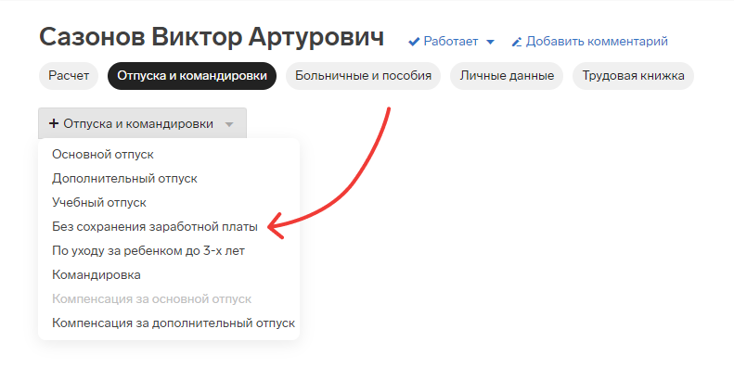
Task: Select the active Отпуска и командировки tab
Action: tap(192, 76)
